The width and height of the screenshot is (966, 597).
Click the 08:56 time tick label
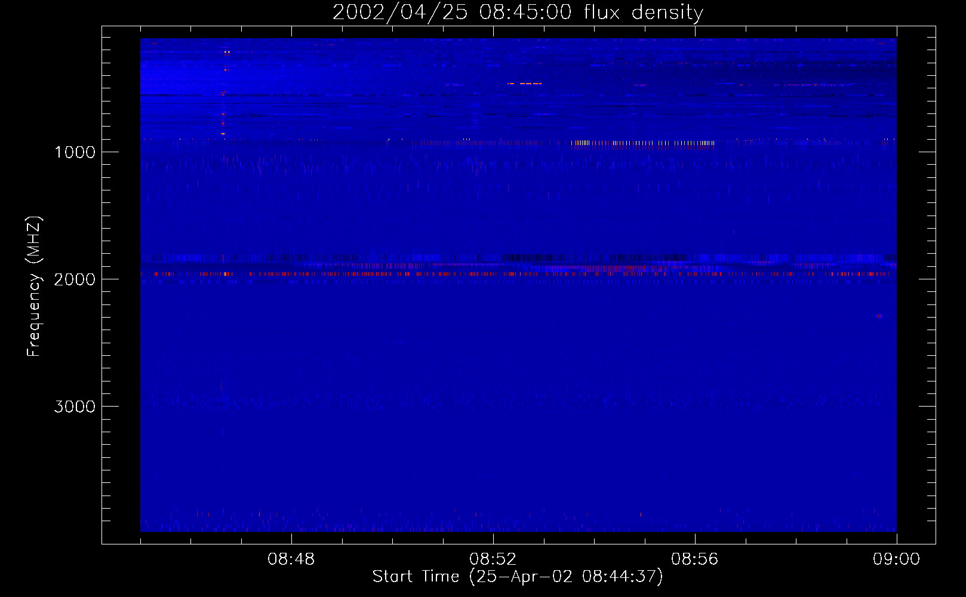pos(695,559)
